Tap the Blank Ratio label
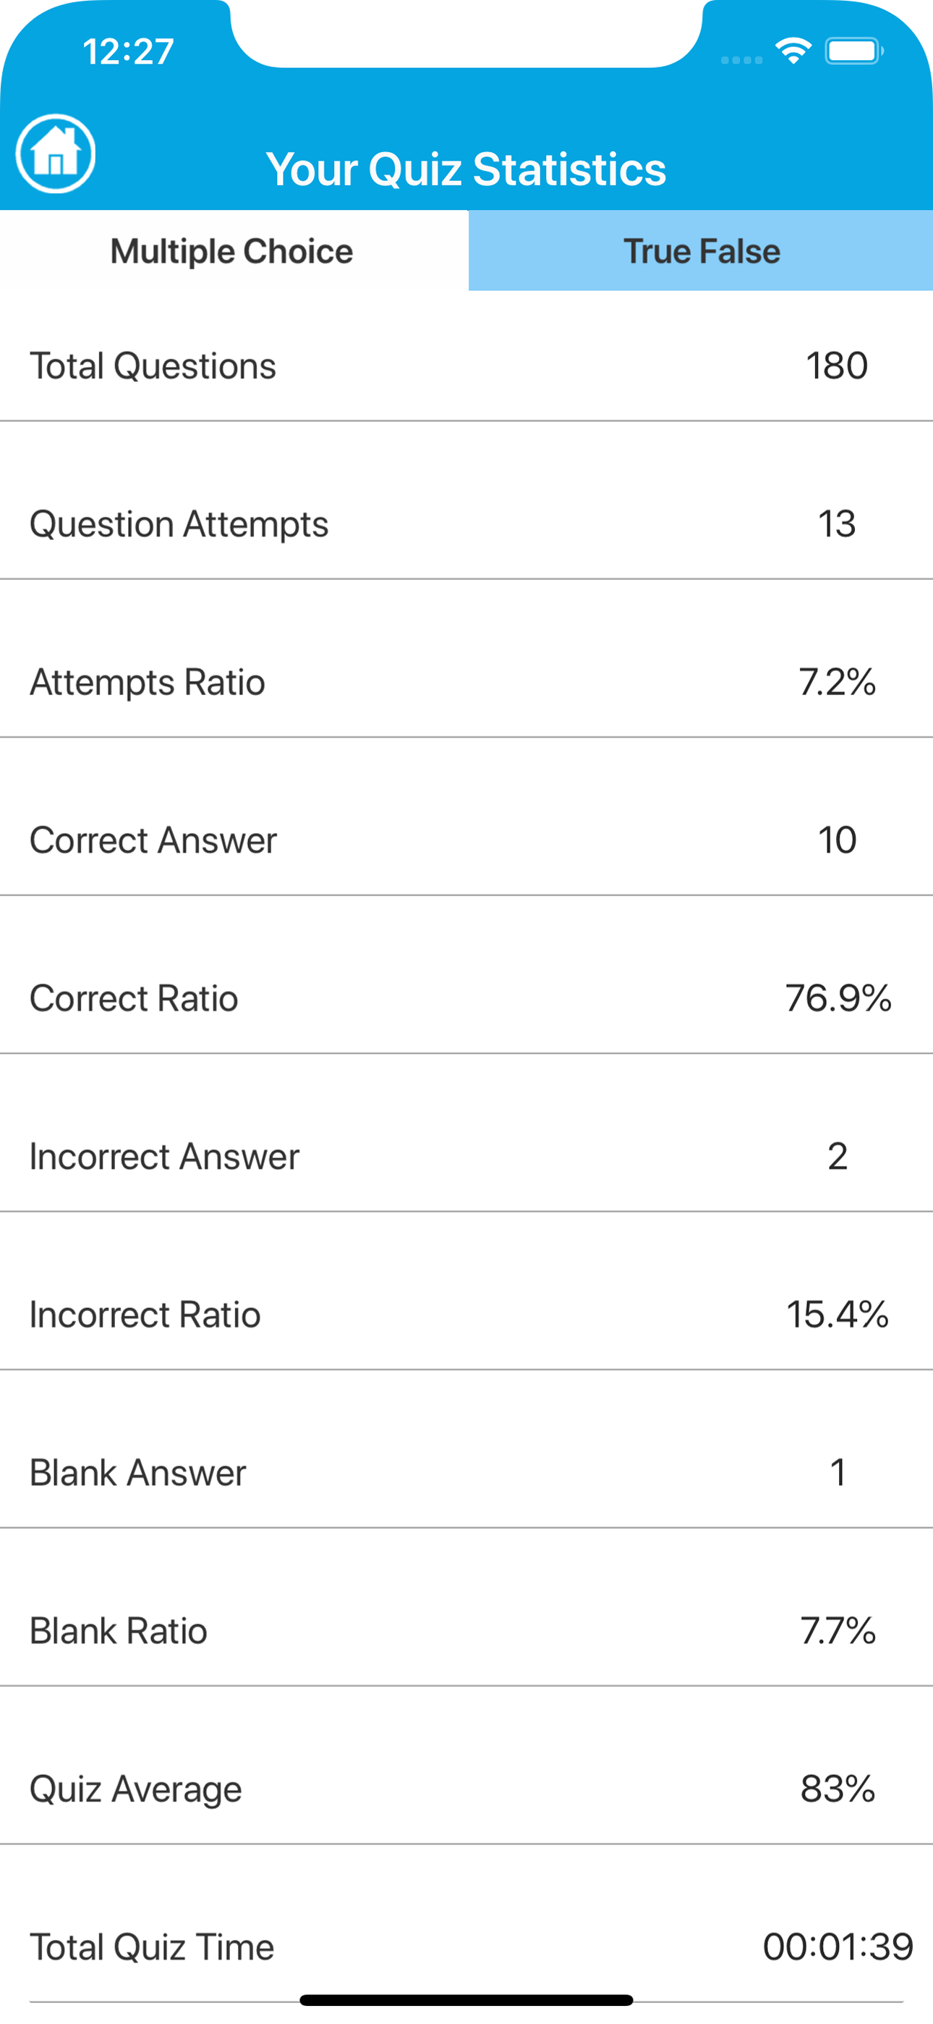933x2024 pixels. pyautogui.click(x=119, y=1630)
